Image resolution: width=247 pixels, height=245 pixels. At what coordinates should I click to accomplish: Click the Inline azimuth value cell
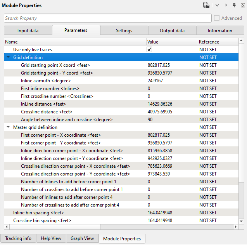[x=171, y=81]
